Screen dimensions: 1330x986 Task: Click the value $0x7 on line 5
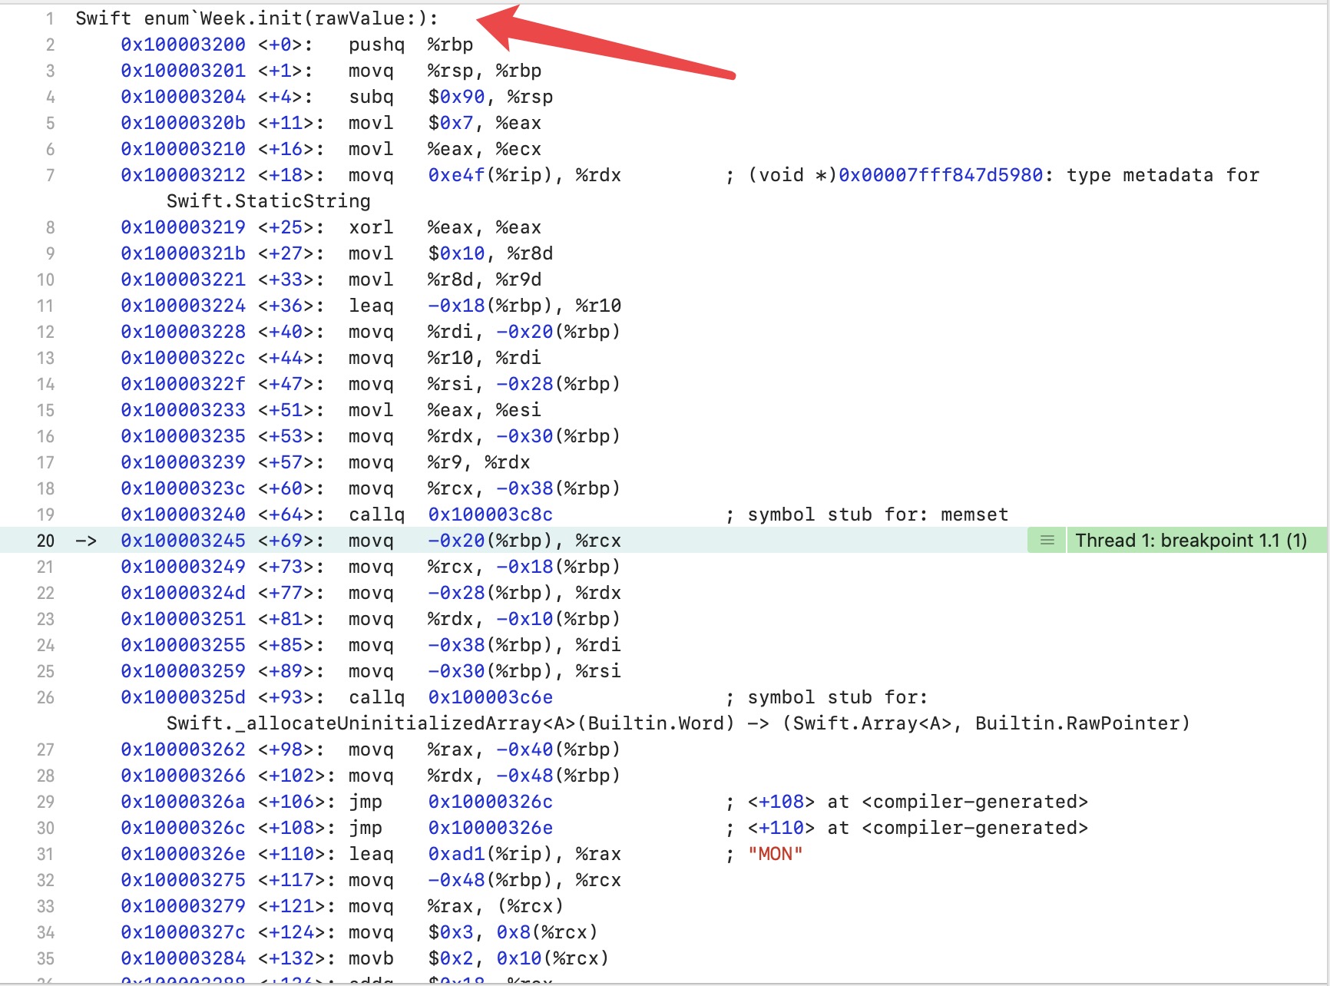(x=451, y=123)
